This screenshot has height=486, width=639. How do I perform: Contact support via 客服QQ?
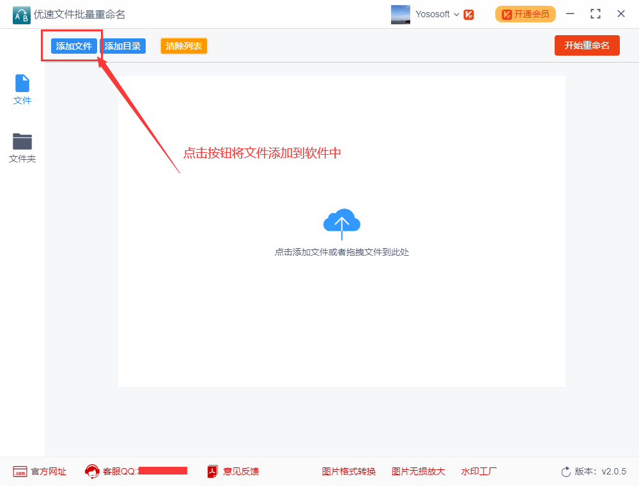(136, 471)
